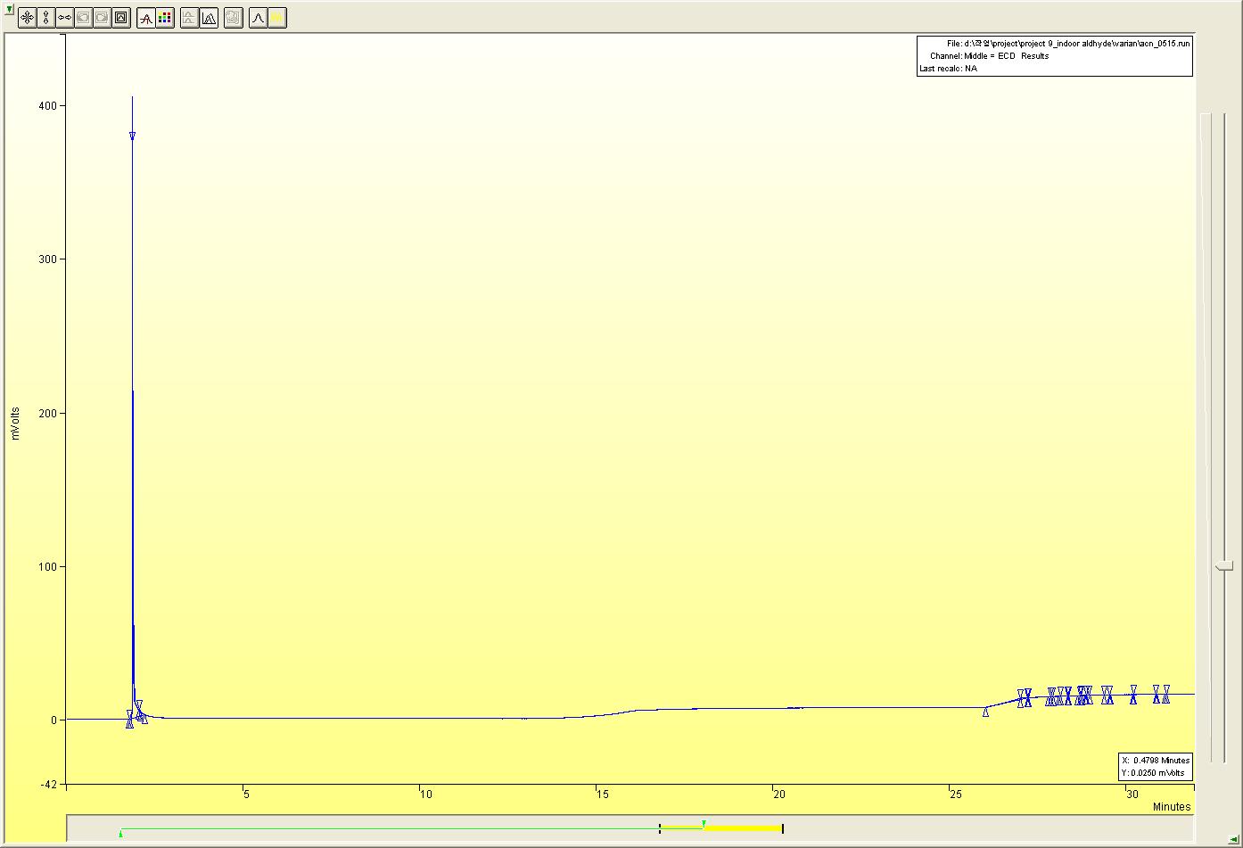This screenshot has height=848, width=1243.
Task: Click the green triangle marker on time bar
Action: [704, 824]
